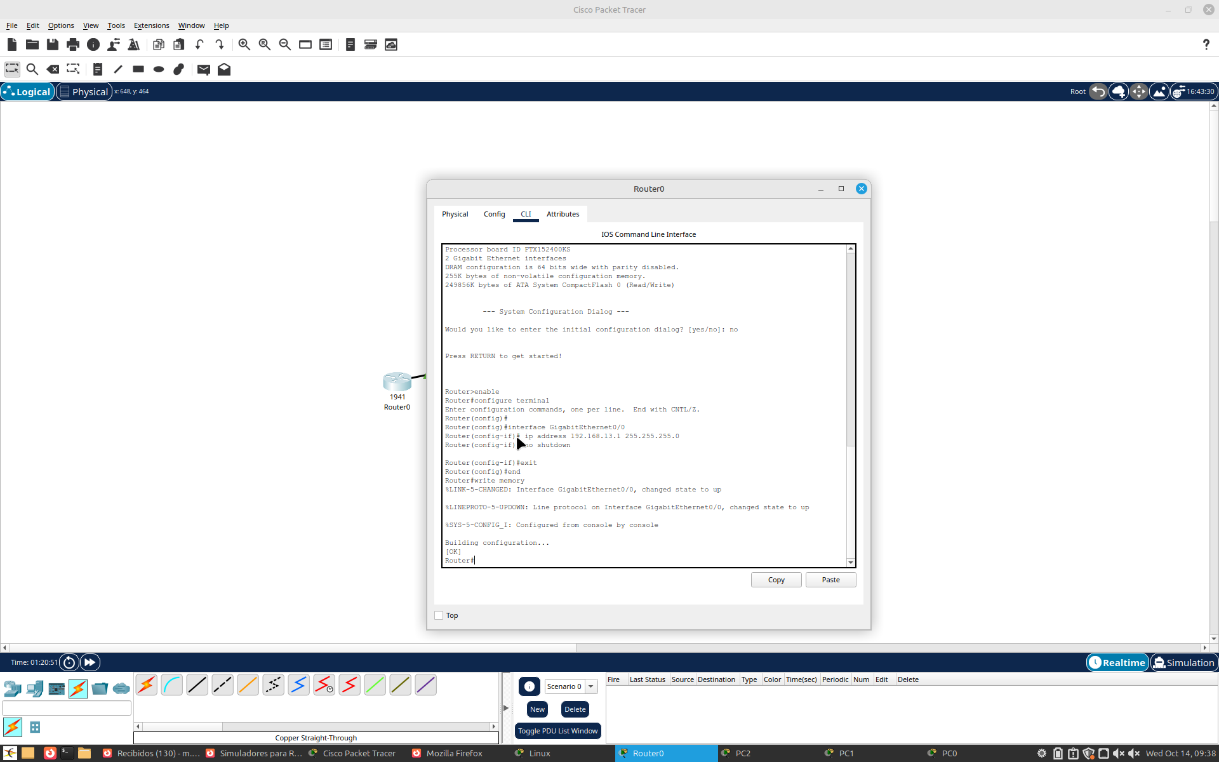Open a file with the folder toolbar icon
This screenshot has width=1219, height=762.
coord(32,44)
